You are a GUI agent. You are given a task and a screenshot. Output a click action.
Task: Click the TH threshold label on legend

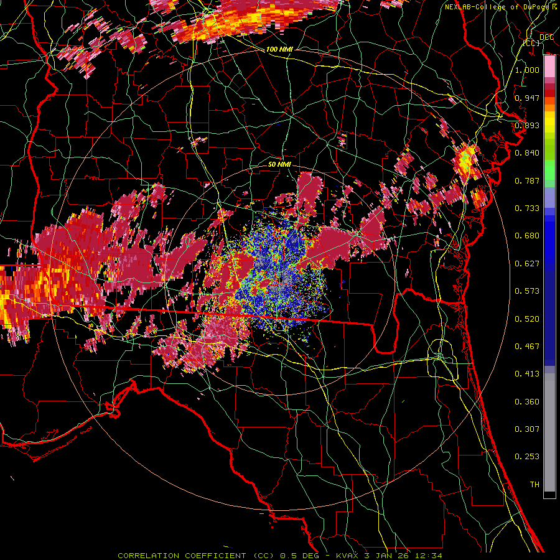point(534,485)
